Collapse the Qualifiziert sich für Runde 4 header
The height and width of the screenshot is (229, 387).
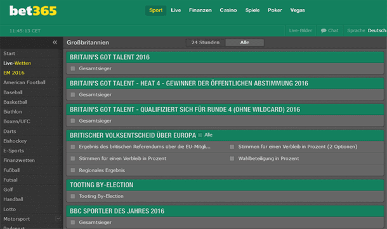coord(225,109)
